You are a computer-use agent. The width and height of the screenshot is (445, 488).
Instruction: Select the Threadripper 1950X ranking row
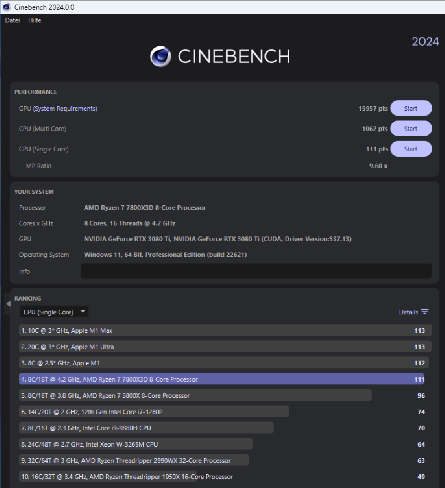click(127, 477)
